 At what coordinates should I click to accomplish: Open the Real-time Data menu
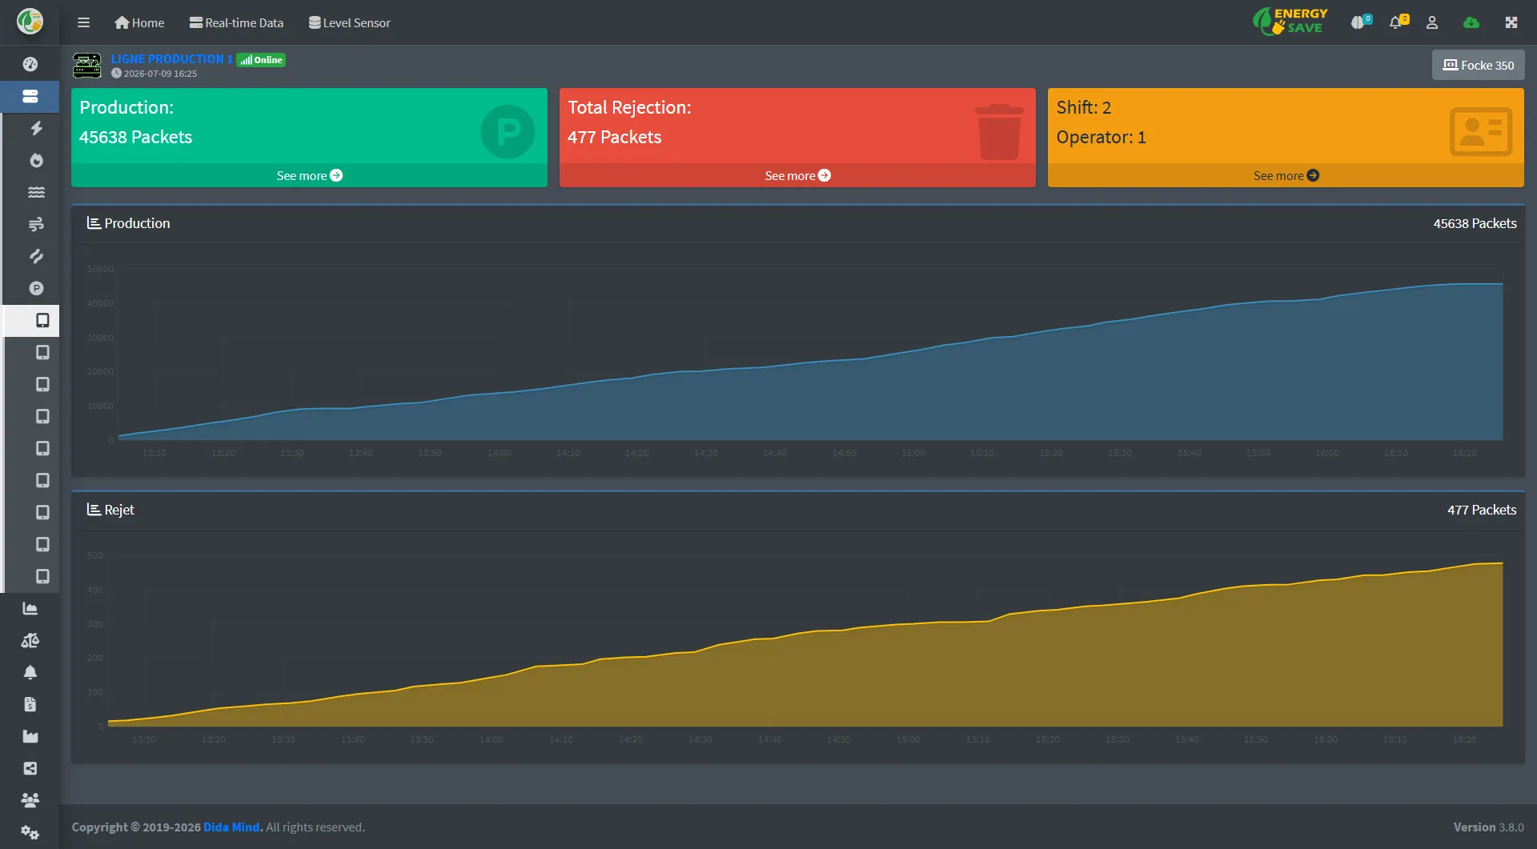pyautogui.click(x=236, y=22)
